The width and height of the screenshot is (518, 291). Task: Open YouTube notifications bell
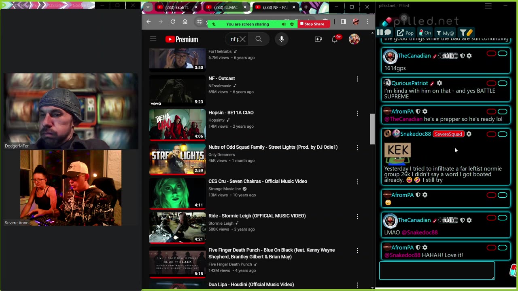pyautogui.click(x=335, y=39)
